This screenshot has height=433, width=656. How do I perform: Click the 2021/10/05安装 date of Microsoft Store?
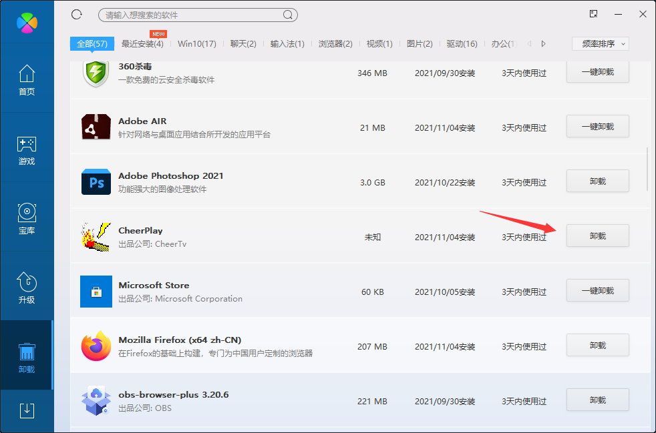tap(445, 292)
